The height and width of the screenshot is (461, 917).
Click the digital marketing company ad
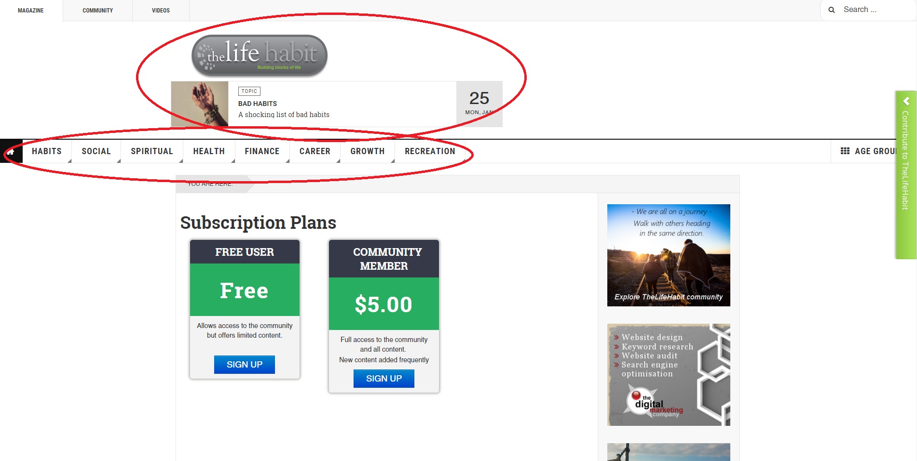[669, 374]
